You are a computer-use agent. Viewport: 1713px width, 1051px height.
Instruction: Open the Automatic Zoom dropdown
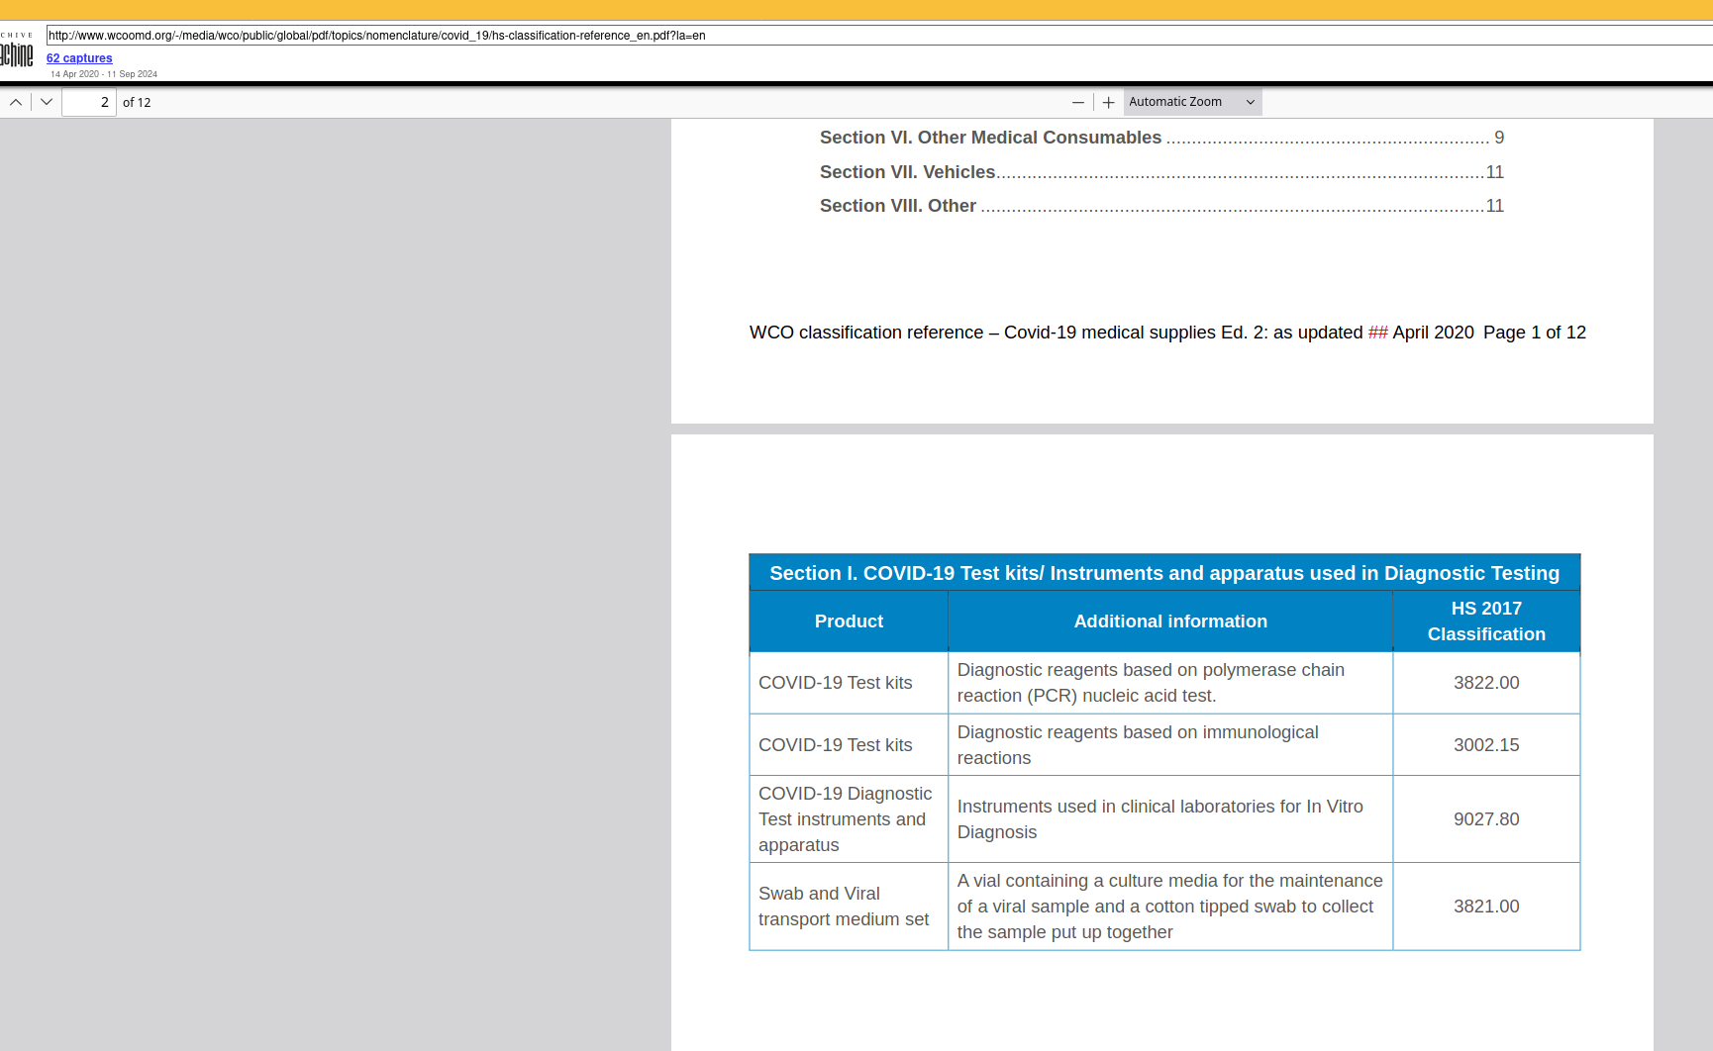(1192, 102)
